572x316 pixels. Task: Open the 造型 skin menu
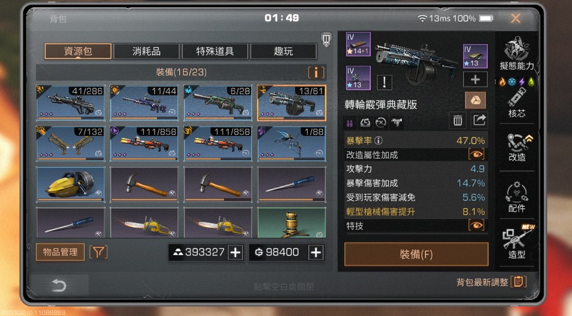tap(516, 242)
